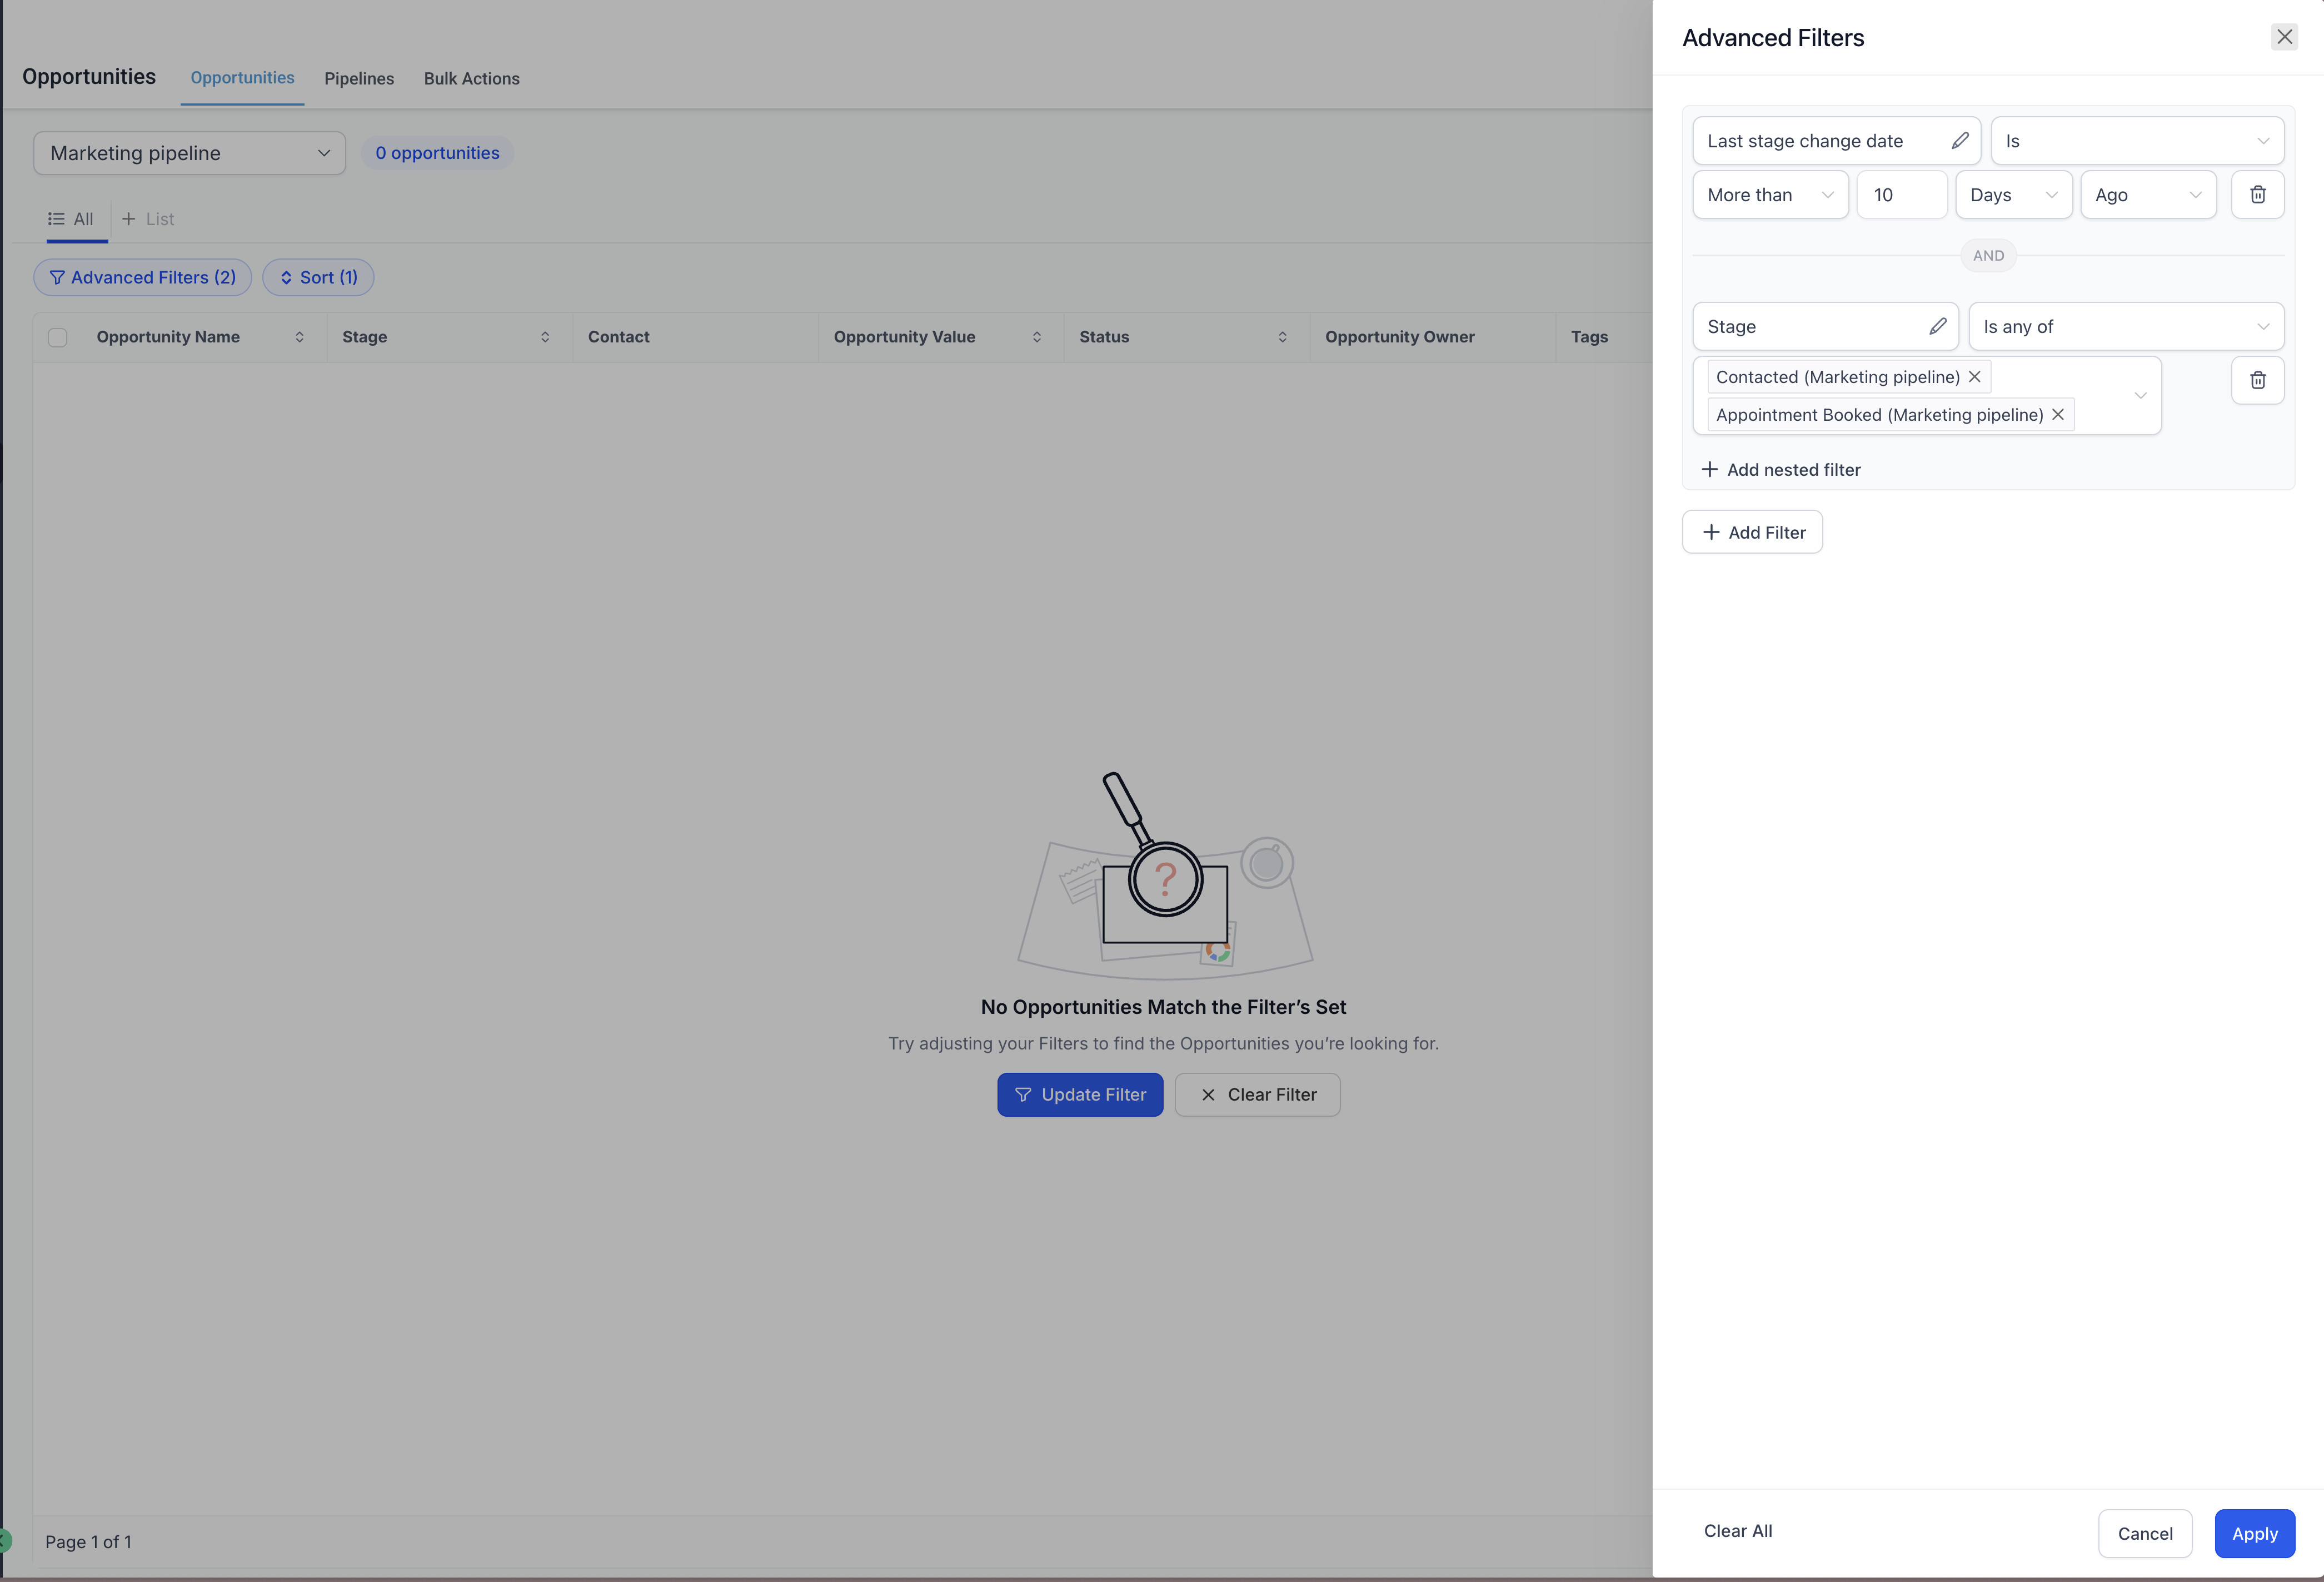The height and width of the screenshot is (1582, 2324).
Task: Click the pencil edit icon in Stage field
Action: coord(1937,327)
